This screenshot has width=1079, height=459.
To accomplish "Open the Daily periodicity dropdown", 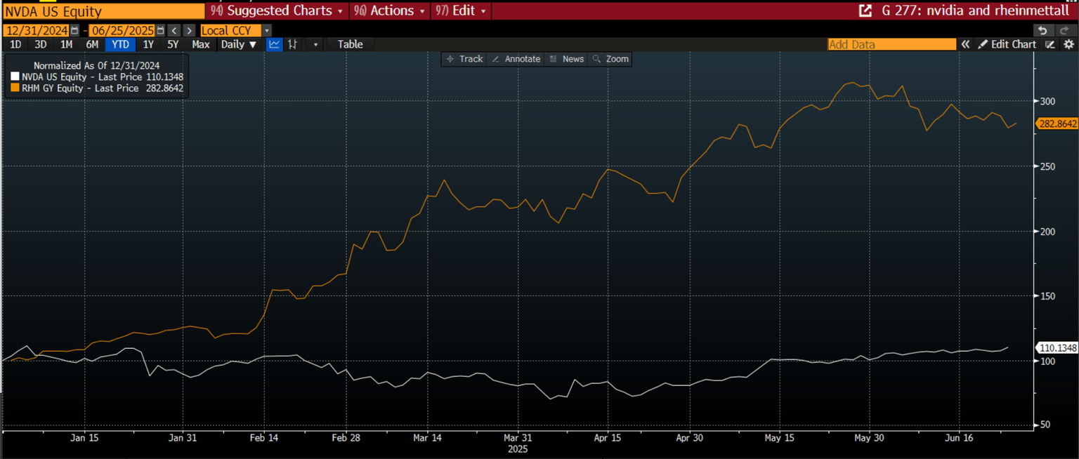I will (239, 44).
